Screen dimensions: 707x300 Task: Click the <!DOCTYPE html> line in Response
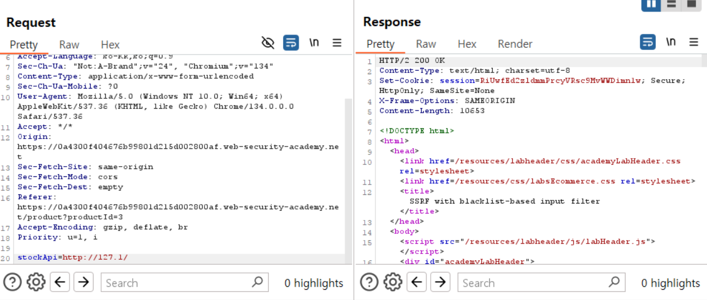[416, 131]
